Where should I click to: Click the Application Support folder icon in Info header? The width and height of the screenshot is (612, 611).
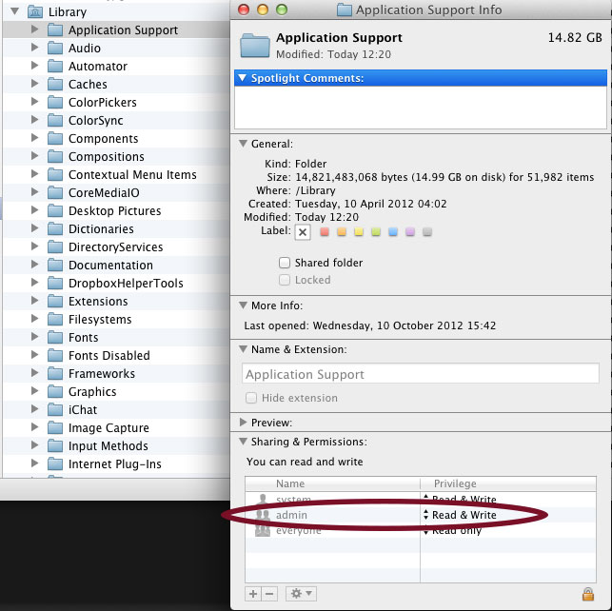[x=255, y=45]
